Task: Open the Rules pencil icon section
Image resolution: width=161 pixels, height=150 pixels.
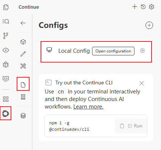Action: coord(23,54)
